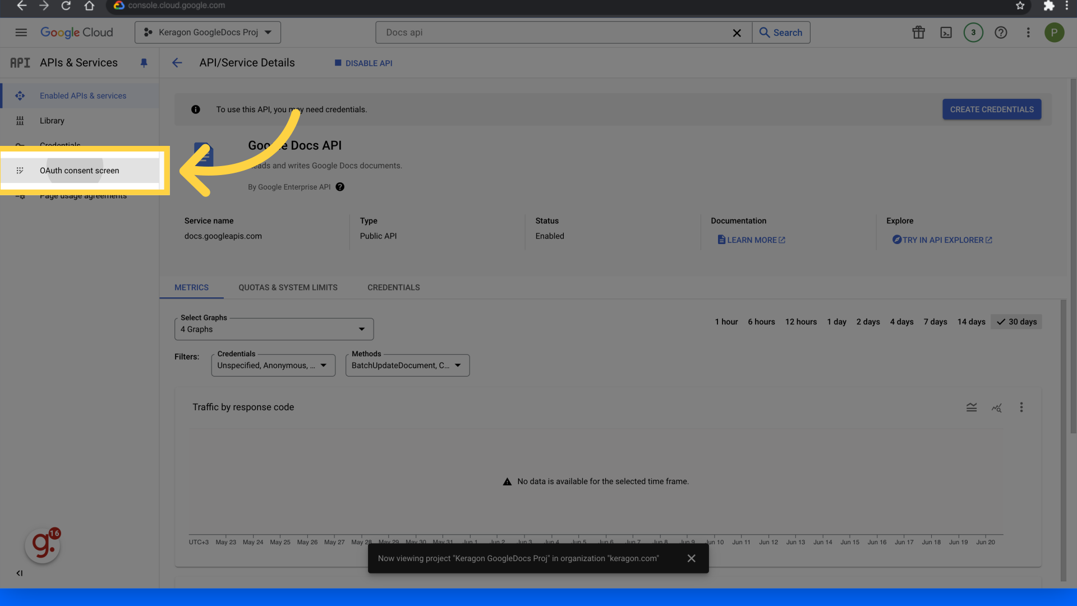Viewport: 1077px width, 606px height.
Task: Open notifications badge showing 3
Action: click(x=973, y=33)
